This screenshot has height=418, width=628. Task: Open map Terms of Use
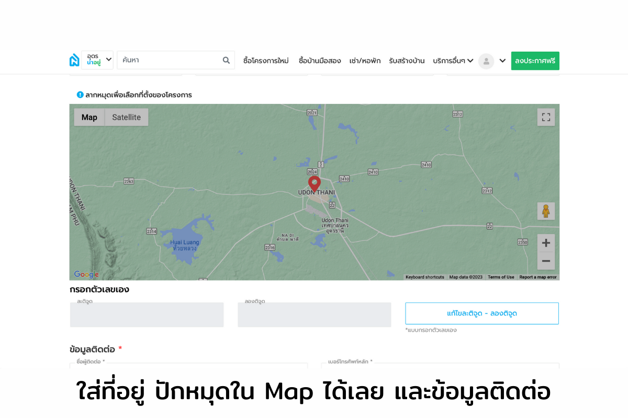[501, 277]
